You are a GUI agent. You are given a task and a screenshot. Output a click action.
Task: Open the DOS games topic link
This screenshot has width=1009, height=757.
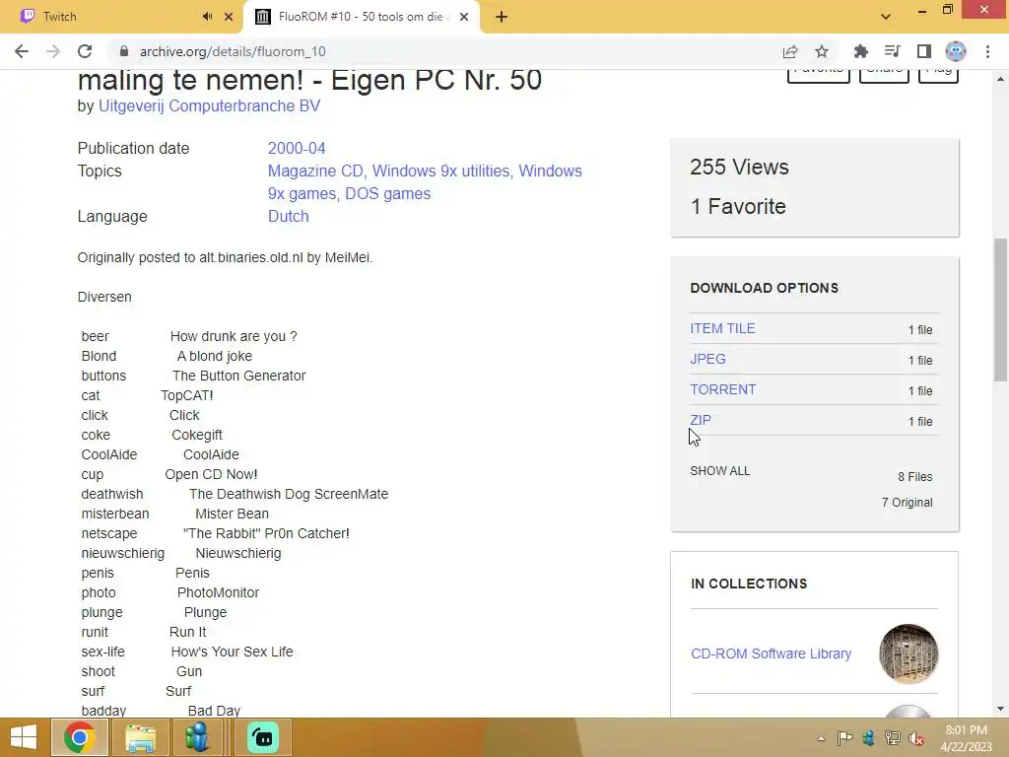[387, 194]
